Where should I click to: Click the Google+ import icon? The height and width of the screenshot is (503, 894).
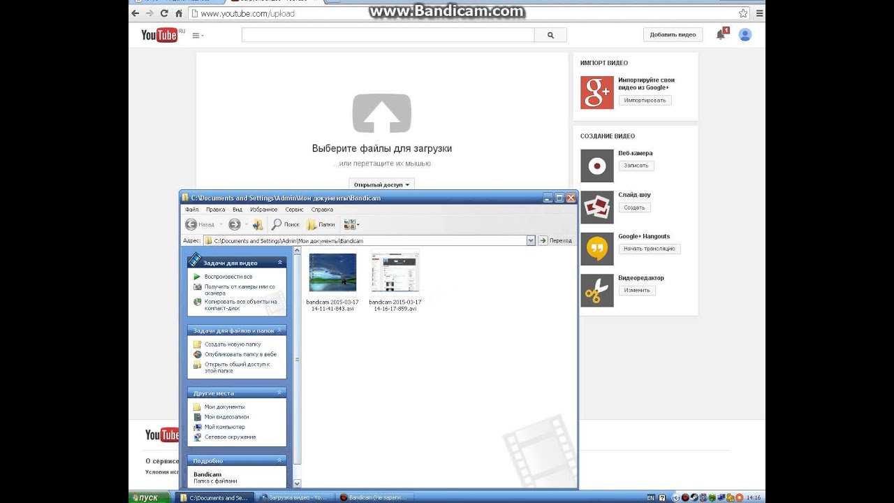(x=597, y=92)
